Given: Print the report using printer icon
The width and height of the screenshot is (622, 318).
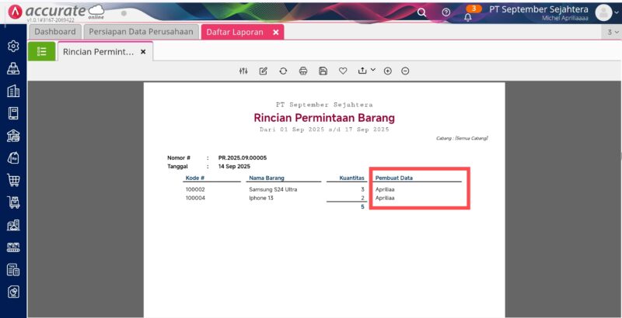Looking at the screenshot, I should point(303,71).
